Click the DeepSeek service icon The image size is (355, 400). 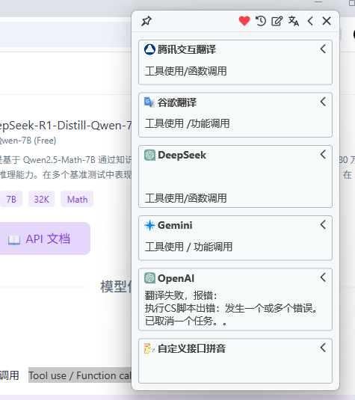[x=149, y=155]
